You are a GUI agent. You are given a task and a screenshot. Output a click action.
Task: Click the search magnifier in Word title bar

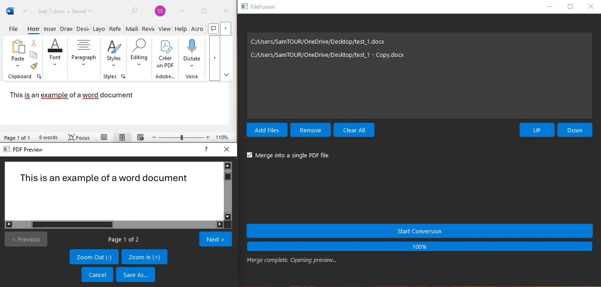click(x=134, y=11)
